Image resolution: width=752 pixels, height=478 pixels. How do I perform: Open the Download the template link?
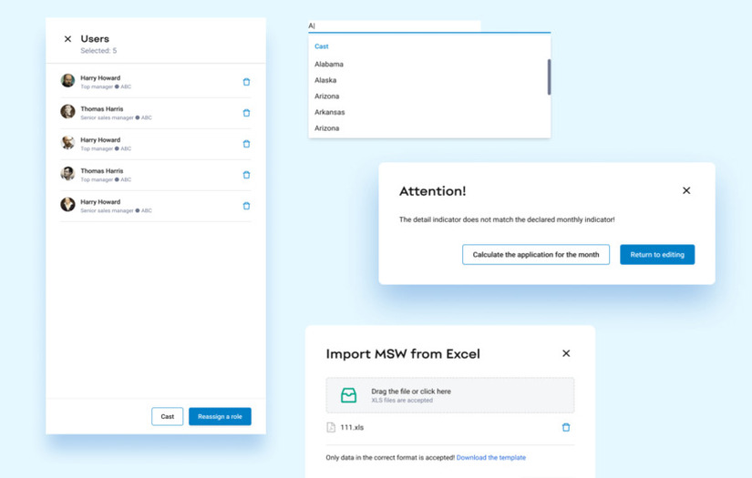[x=491, y=457]
